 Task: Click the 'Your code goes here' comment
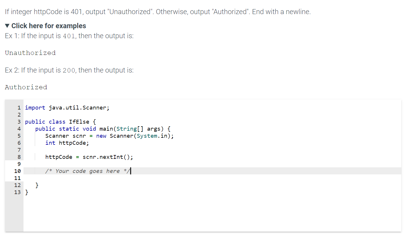point(87,171)
